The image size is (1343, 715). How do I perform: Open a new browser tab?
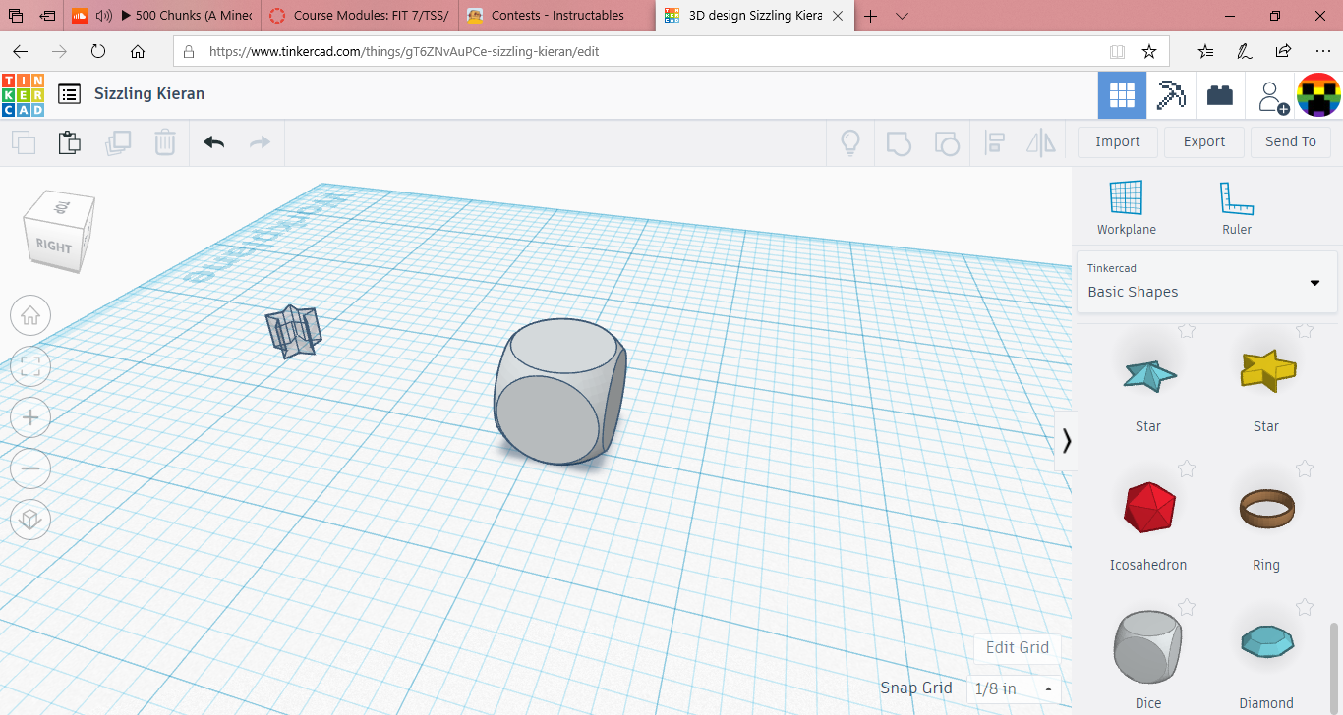870,16
